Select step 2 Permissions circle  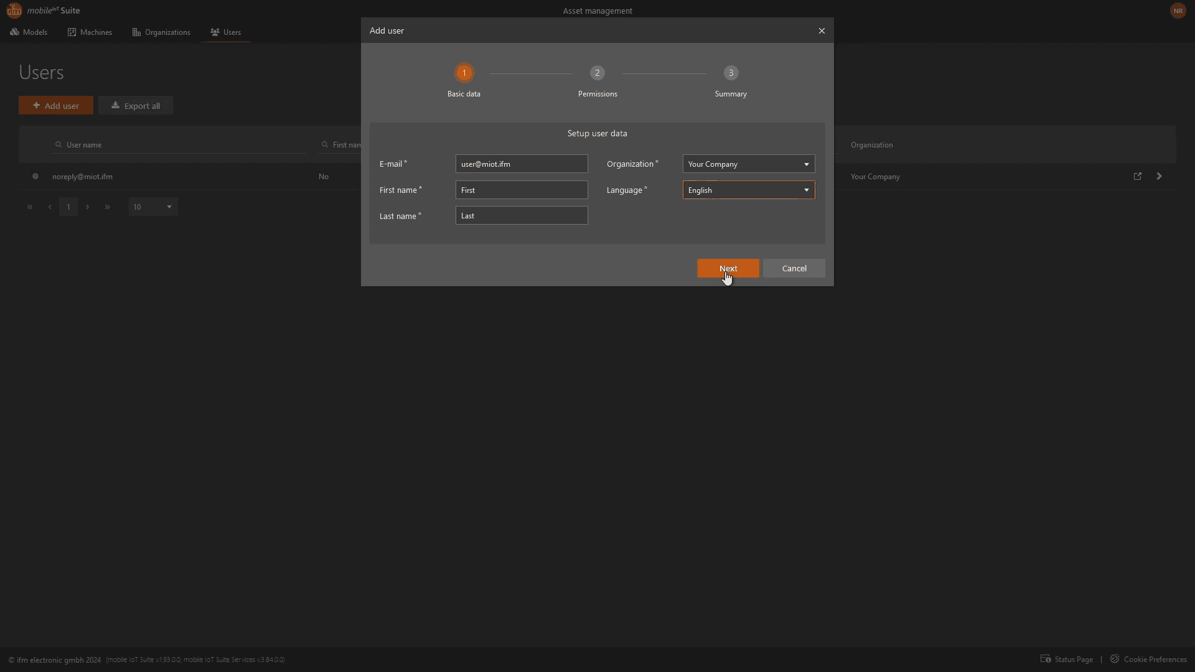597,73
